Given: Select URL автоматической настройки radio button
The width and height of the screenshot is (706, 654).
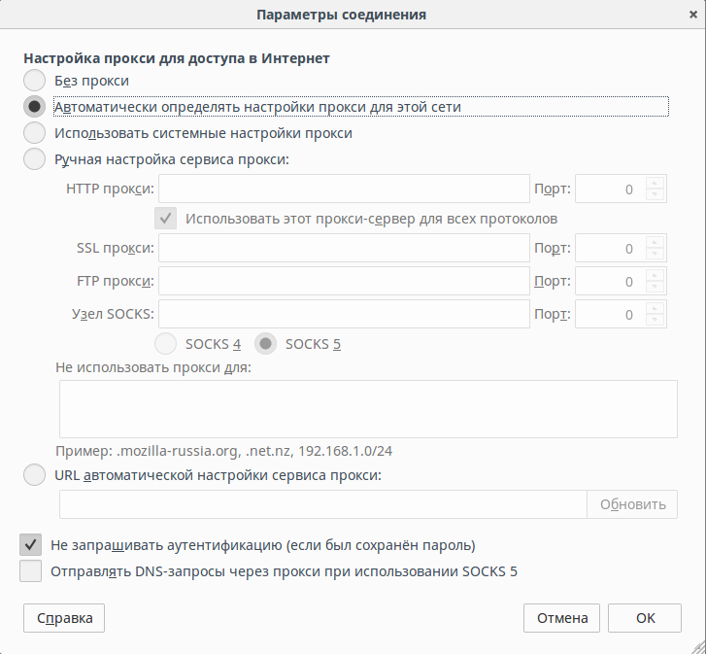Looking at the screenshot, I should [x=34, y=475].
